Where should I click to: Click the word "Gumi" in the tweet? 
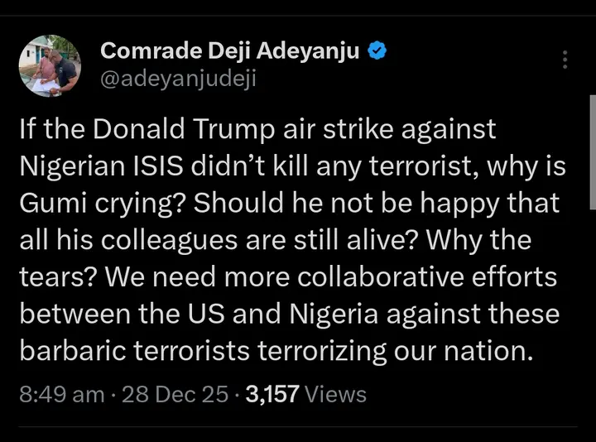click(51, 203)
